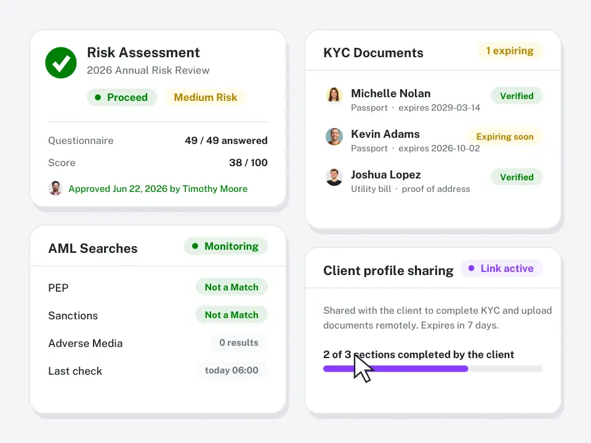Click the Shared with the client description text

coord(438,318)
